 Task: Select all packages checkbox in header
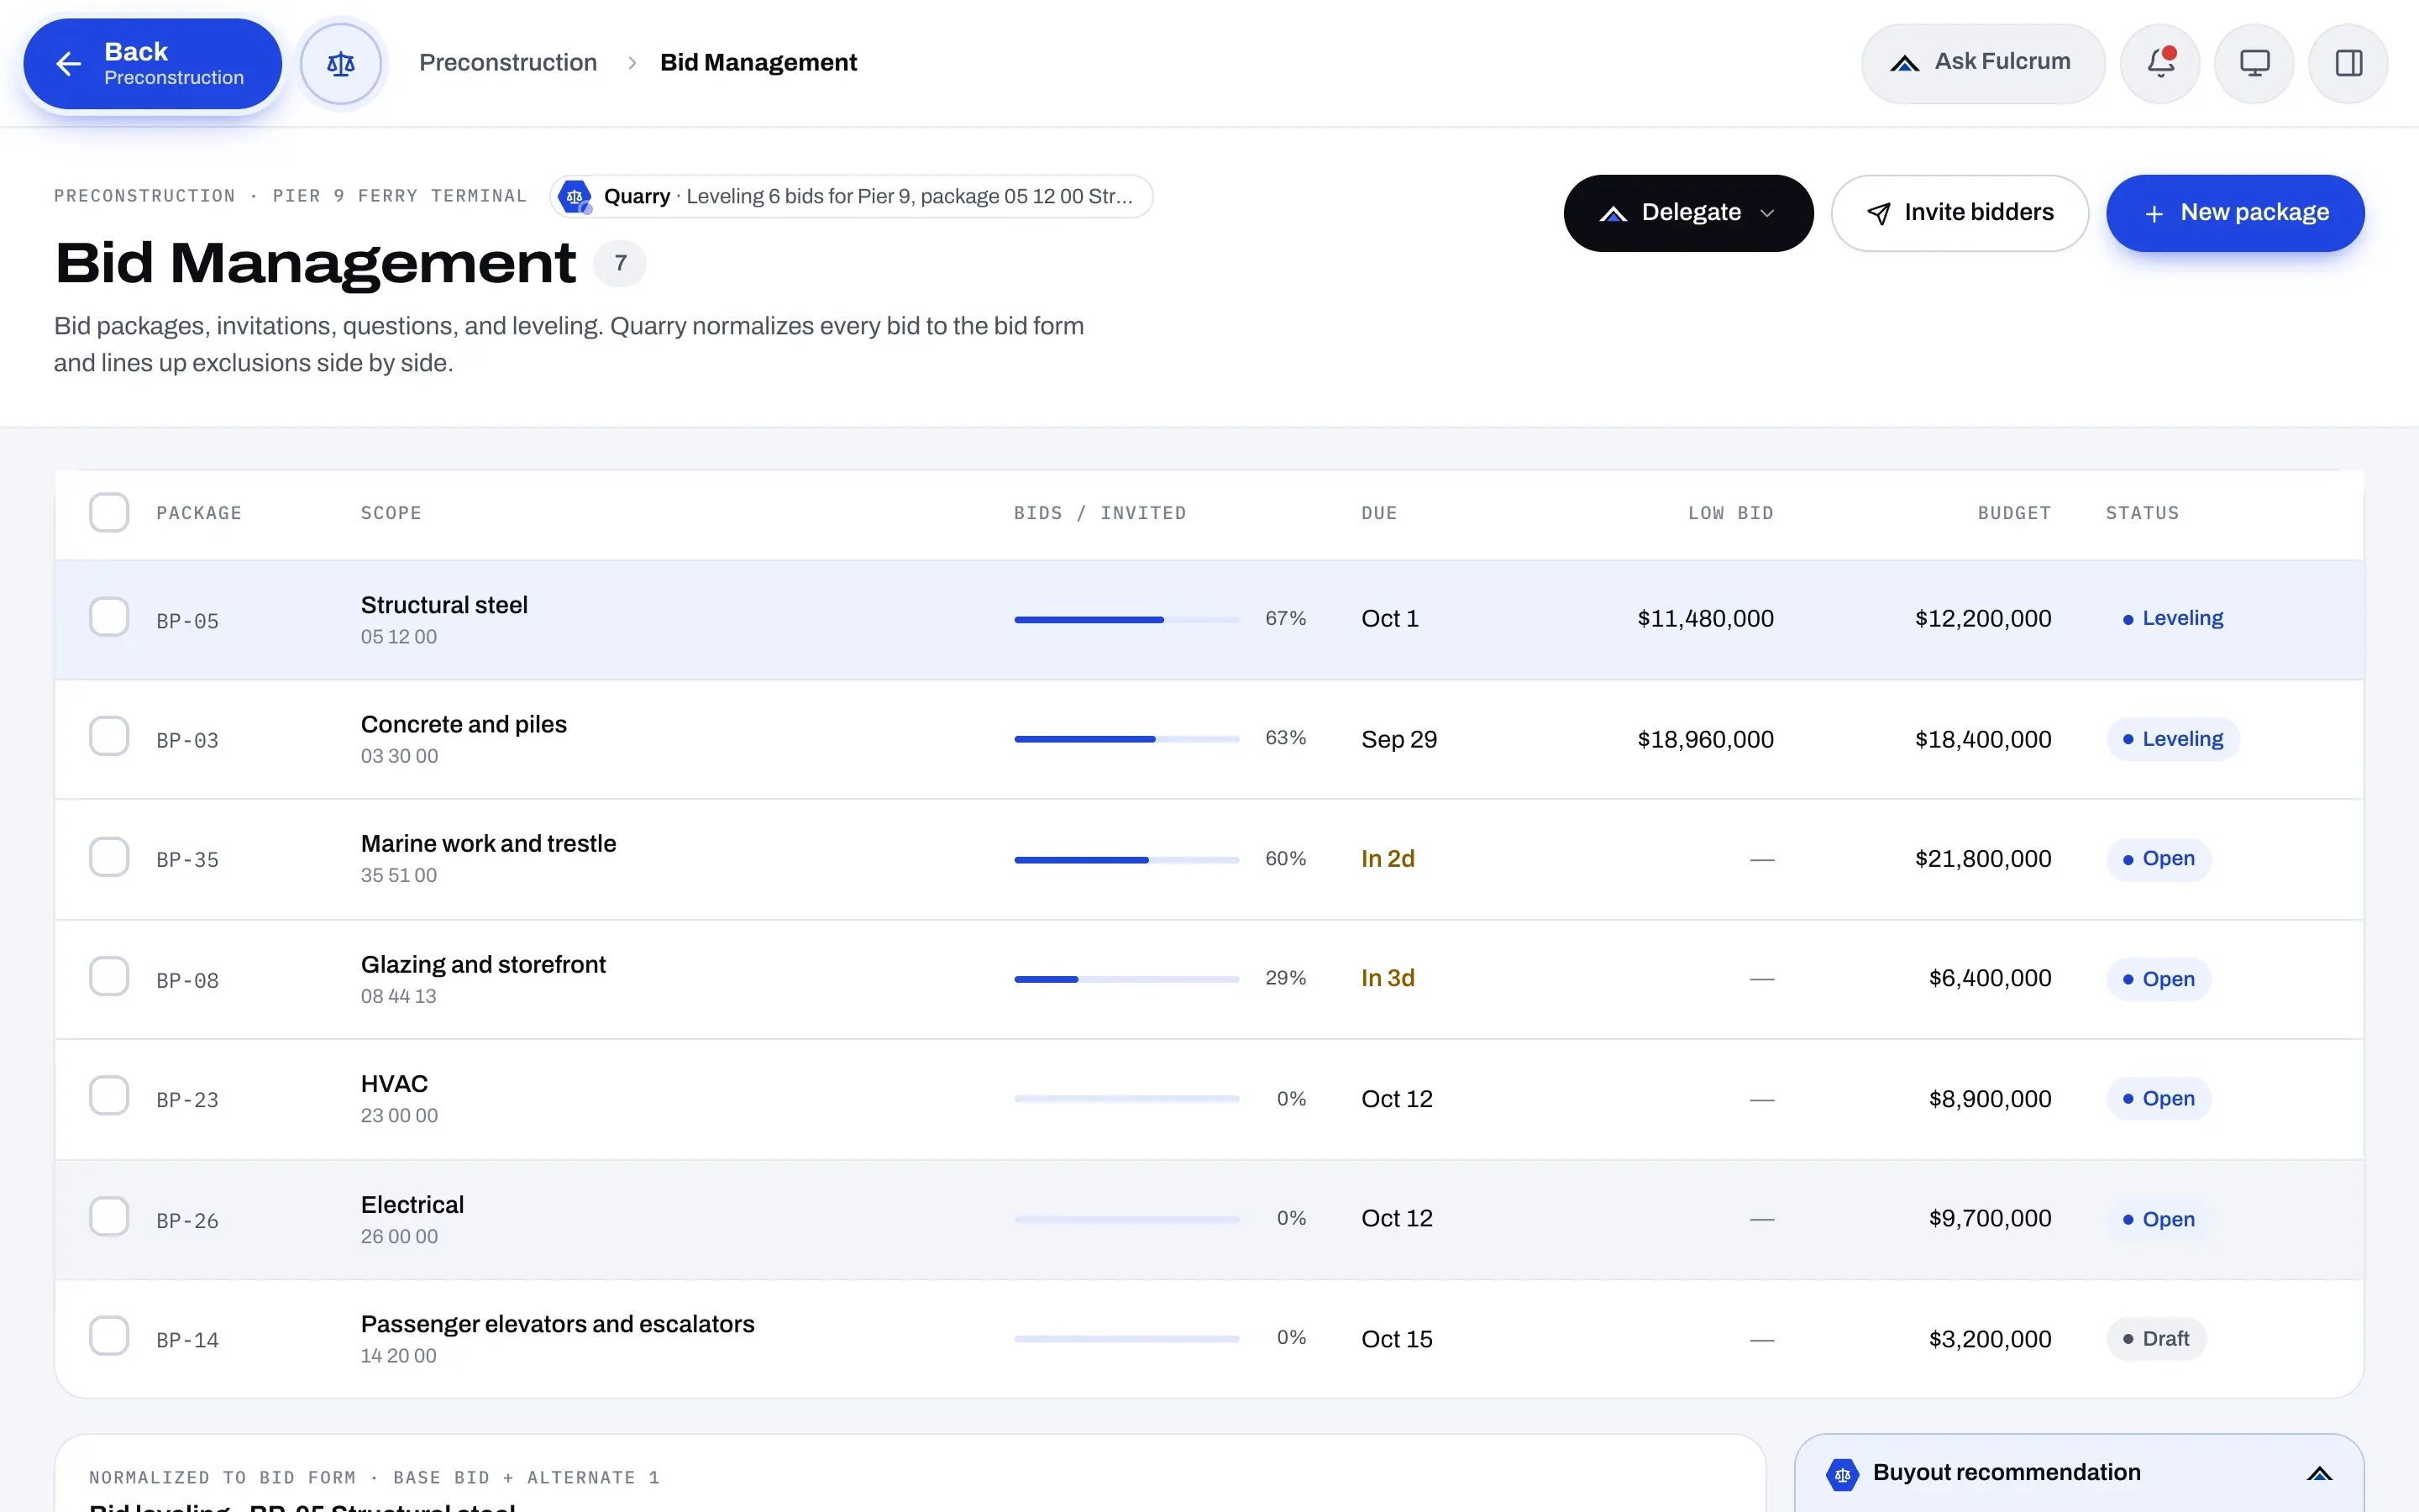tap(109, 513)
